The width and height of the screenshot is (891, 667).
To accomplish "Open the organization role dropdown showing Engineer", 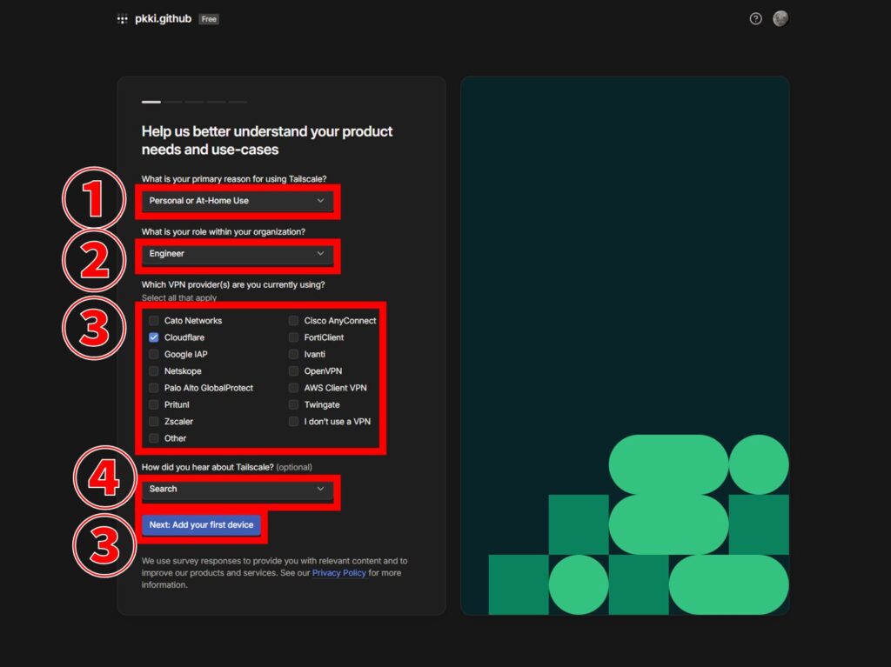I will [237, 254].
